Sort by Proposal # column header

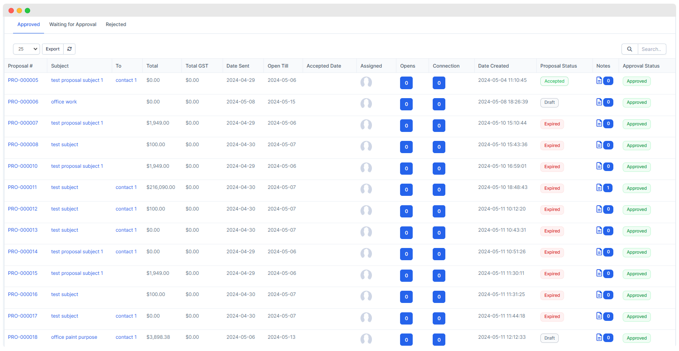[x=20, y=66]
